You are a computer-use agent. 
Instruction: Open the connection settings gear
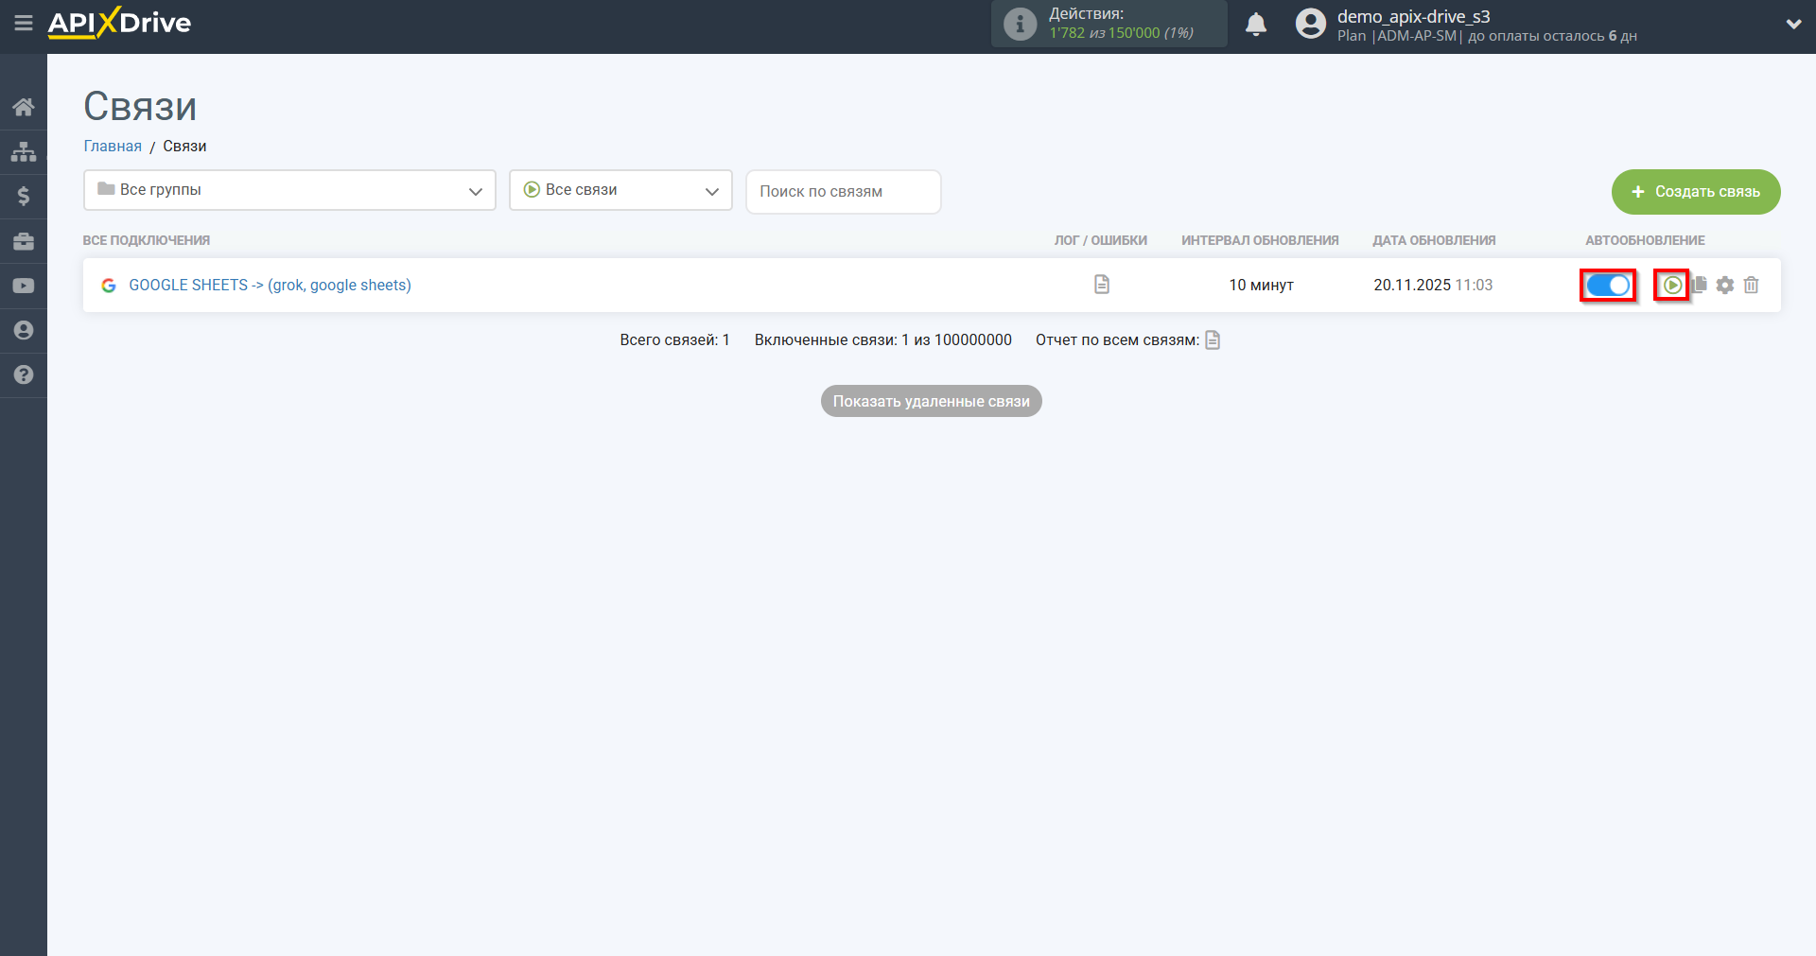pyautogui.click(x=1725, y=285)
